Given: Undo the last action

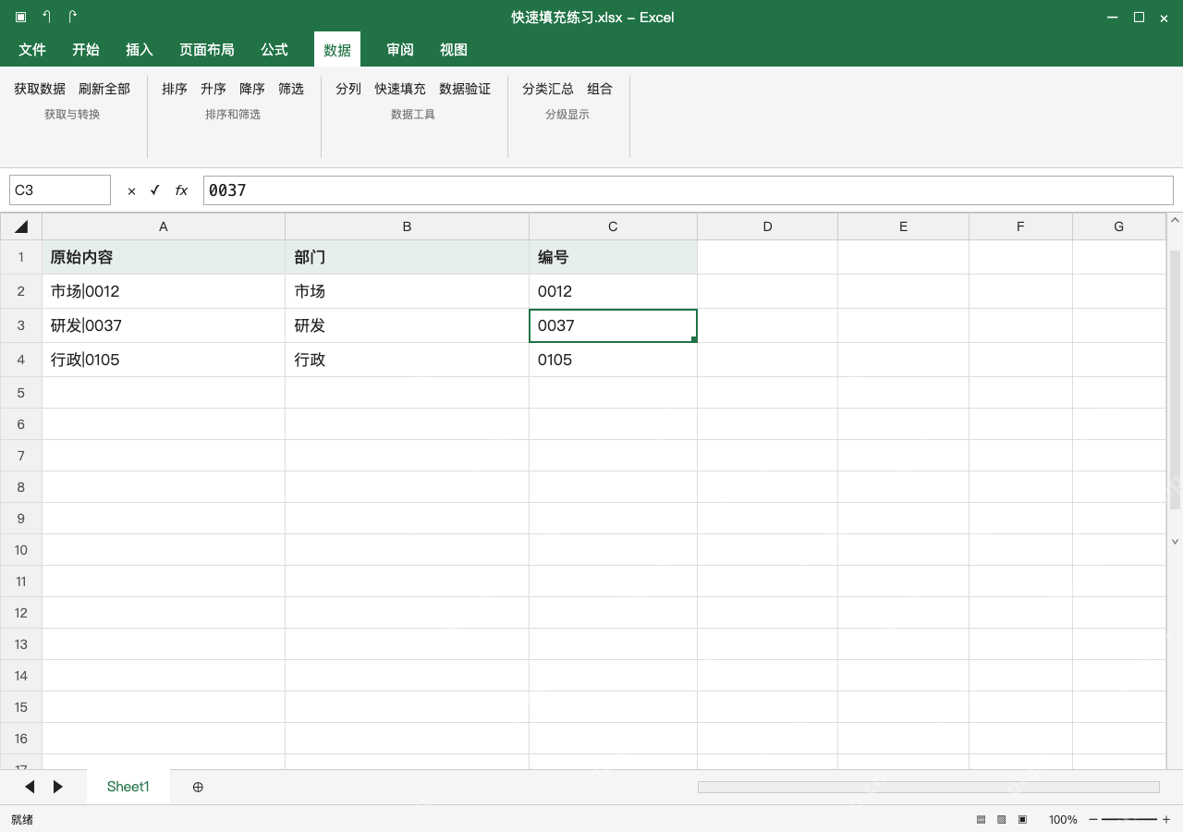Looking at the screenshot, I should pos(47,17).
